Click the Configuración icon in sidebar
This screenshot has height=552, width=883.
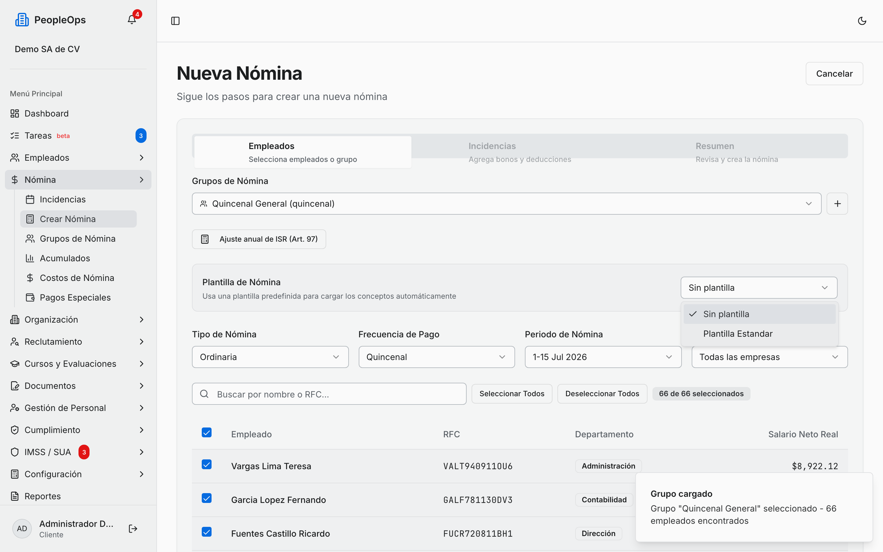click(15, 474)
